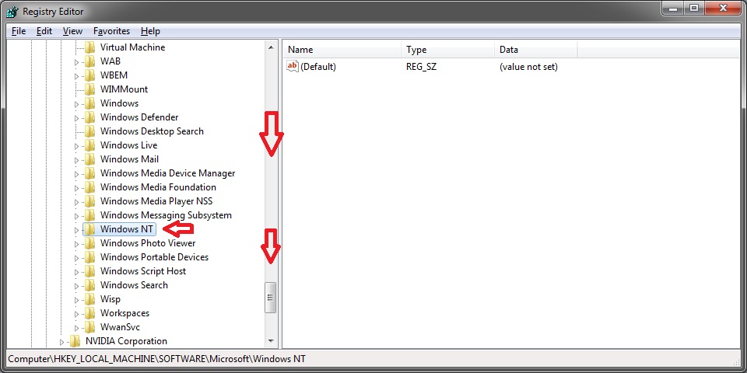747x373 pixels.
Task: Select the Windows Desktop Search key label
Action: click(152, 131)
